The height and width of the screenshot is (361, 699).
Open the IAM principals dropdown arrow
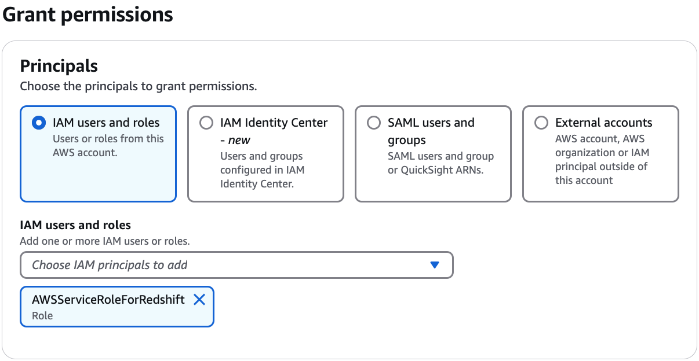tap(434, 265)
